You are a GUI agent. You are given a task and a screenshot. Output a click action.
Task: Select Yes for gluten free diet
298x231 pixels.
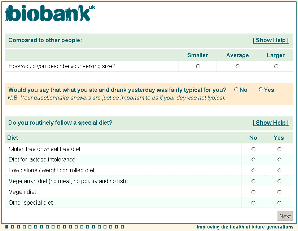pyautogui.click(x=279, y=149)
